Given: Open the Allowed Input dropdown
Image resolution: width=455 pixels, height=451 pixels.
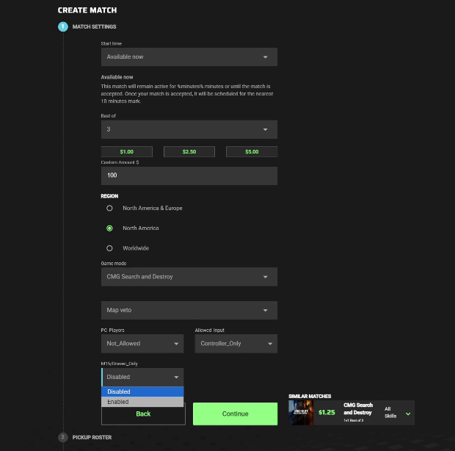Looking at the screenshot, I should (236, 344).
